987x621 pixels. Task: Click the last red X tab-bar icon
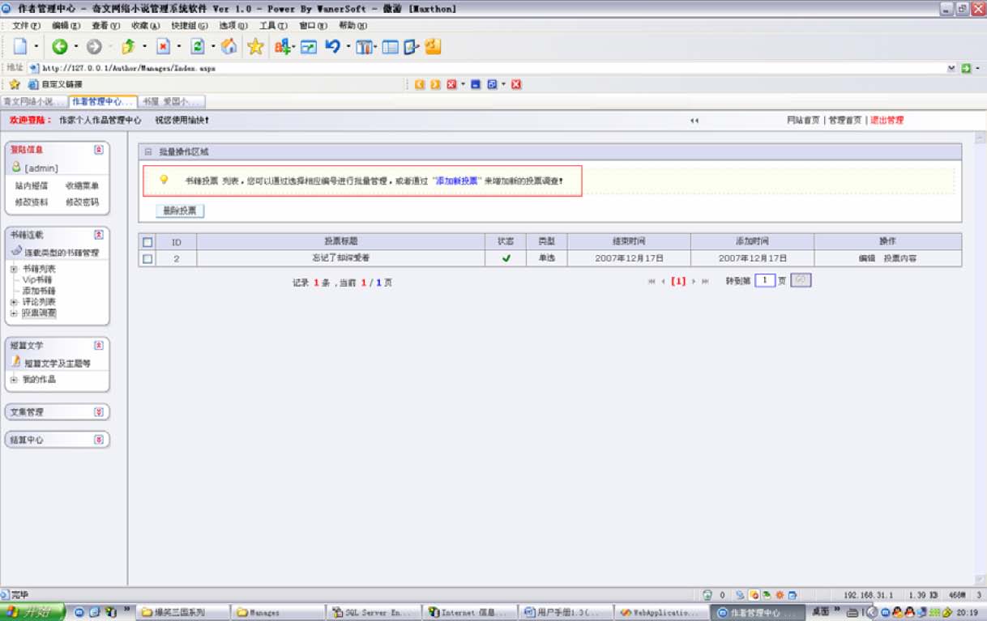pos(516,84)
